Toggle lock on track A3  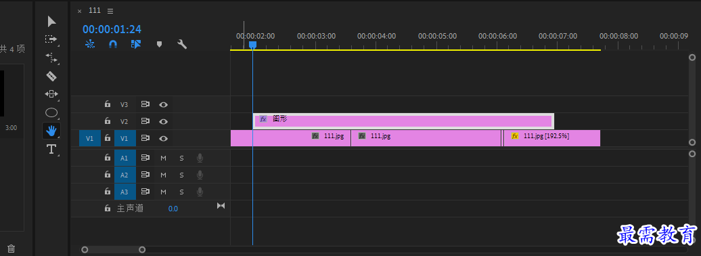coord(108,192)
